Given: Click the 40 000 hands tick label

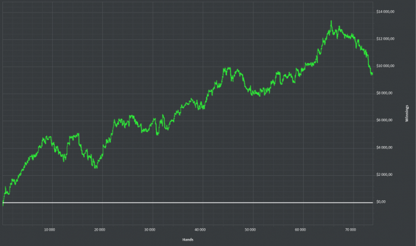Looking at the screenshot, I should click(200, 229).
